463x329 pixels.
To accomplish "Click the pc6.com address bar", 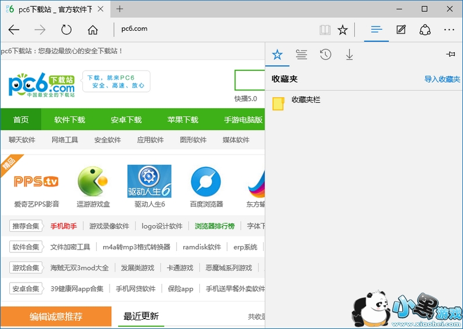I will tap(214, 30).
